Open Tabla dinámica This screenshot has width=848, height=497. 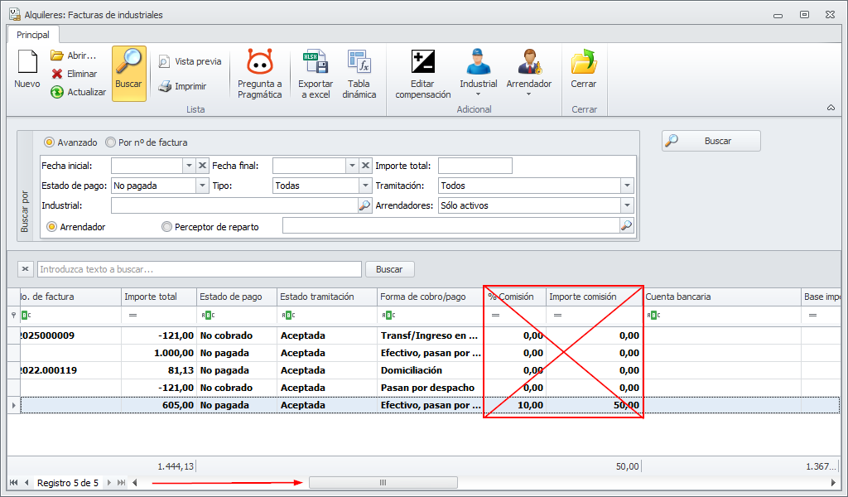359,74
